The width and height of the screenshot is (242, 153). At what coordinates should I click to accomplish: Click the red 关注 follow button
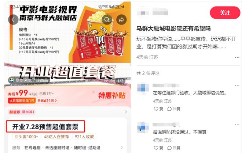[x=225, y=13]
